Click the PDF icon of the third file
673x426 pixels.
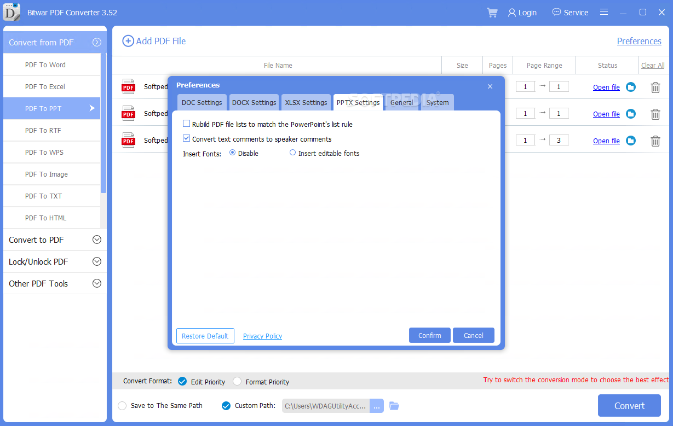pos(128,140)
